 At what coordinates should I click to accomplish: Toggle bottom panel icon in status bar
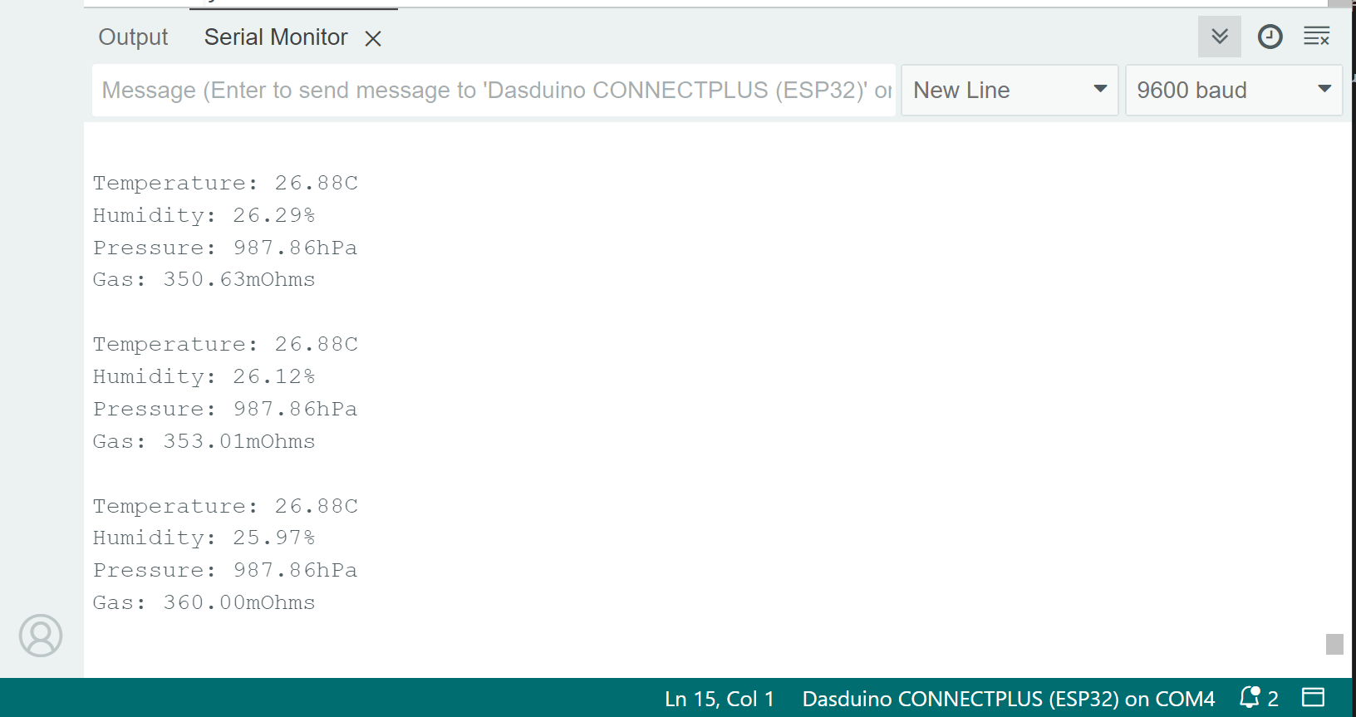click(x=1313, y=698)
